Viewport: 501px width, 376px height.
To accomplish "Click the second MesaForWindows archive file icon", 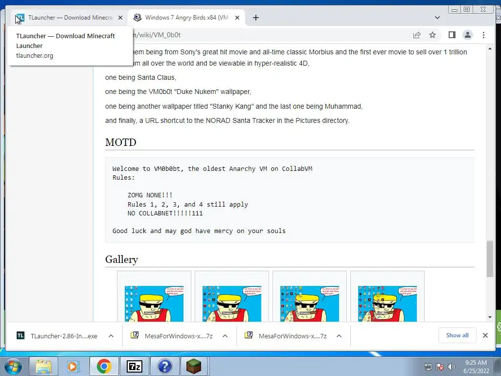I will click(249, 335).
